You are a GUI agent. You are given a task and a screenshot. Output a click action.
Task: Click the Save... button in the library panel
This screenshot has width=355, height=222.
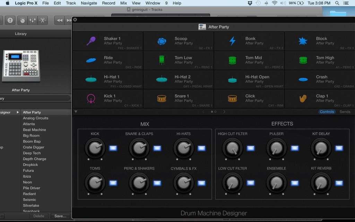(x=60, y=216)
